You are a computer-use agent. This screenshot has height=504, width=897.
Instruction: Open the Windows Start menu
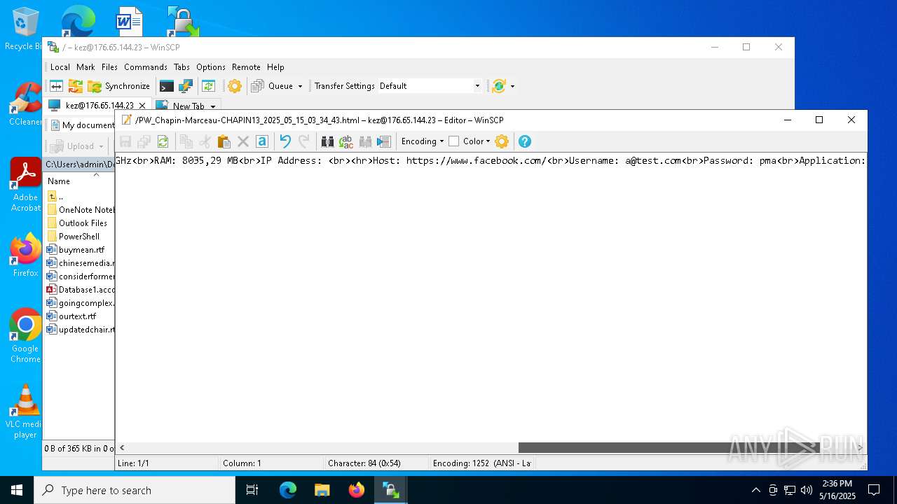[x=17, y=490]
